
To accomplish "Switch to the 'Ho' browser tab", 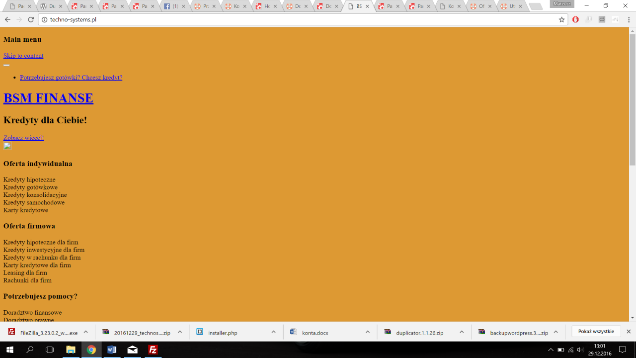I will click(265, 6).
